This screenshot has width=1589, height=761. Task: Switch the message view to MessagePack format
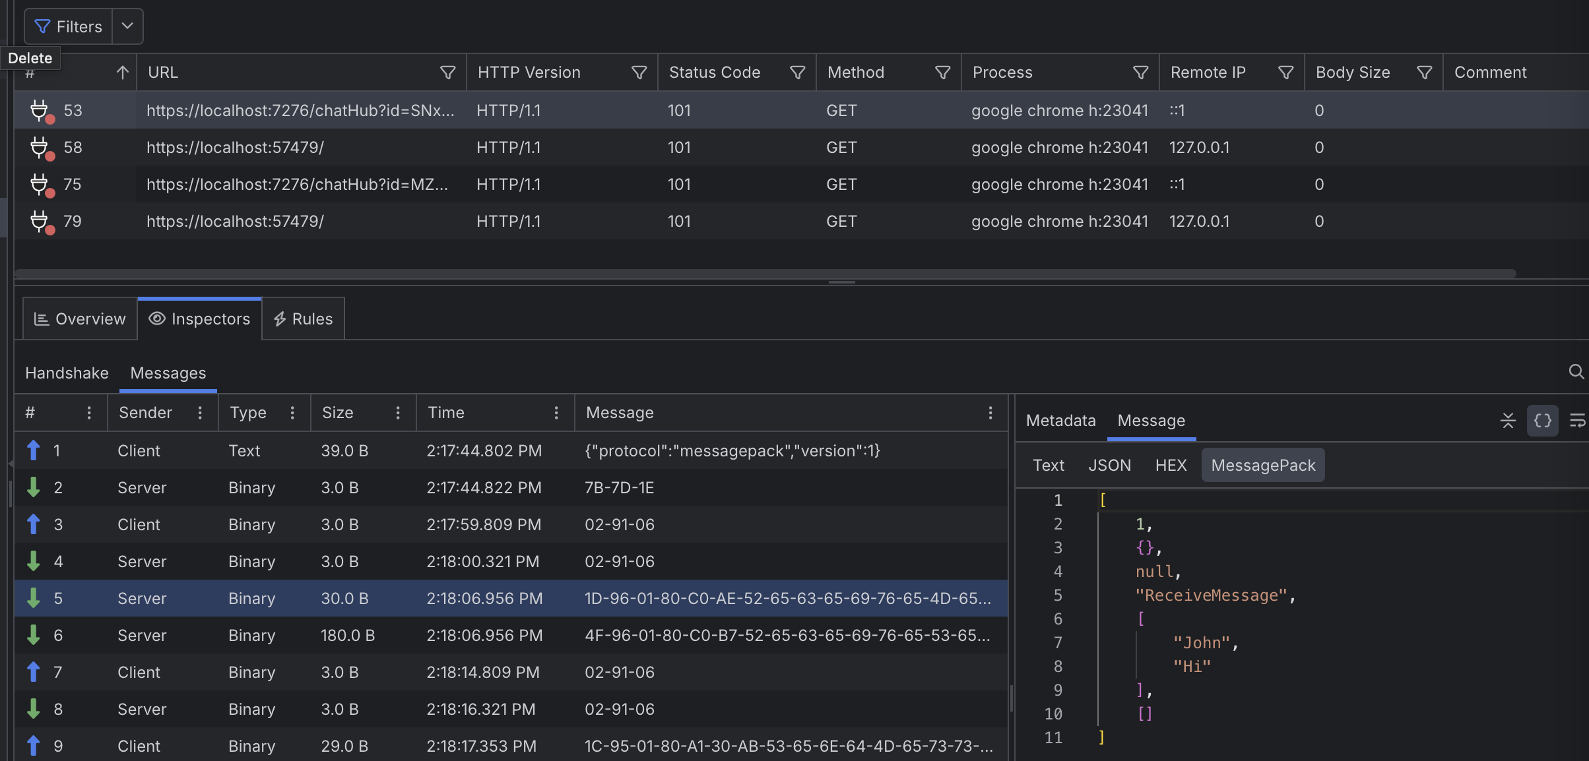coord(1262,466)
